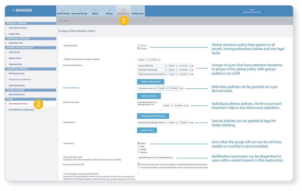The height and width of the screenshot is (191, 302).
Task: Open the global retention years dropdown
Action: 142,60
